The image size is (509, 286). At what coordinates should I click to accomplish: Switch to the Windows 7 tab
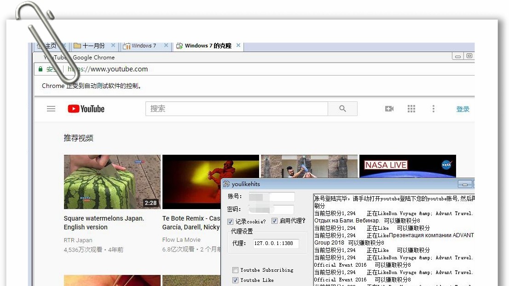pos(144,46)
